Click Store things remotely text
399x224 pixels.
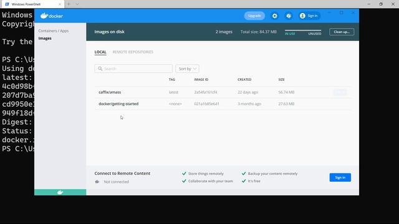[206, 174]
